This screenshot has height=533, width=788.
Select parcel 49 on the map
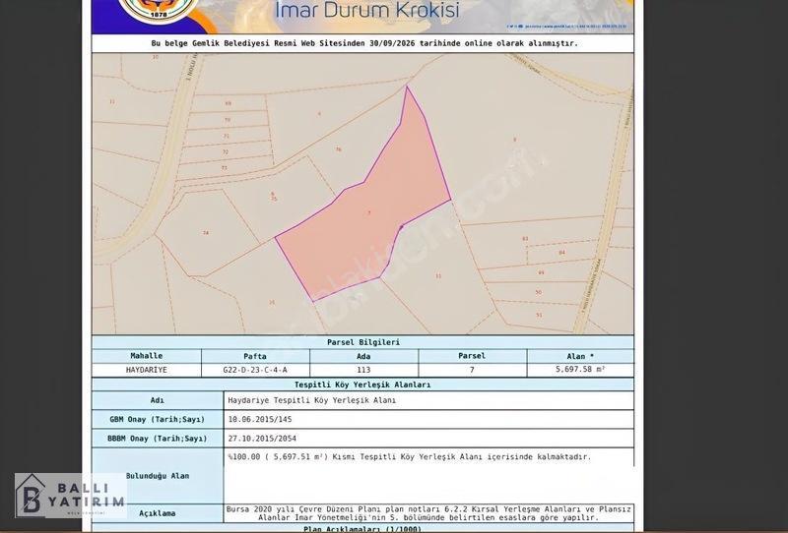point(541,272)
